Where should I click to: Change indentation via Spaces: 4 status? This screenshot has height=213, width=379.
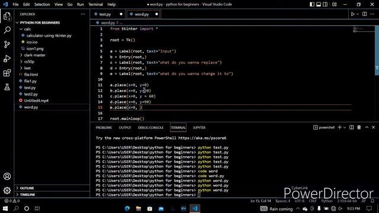coord(283,201)
